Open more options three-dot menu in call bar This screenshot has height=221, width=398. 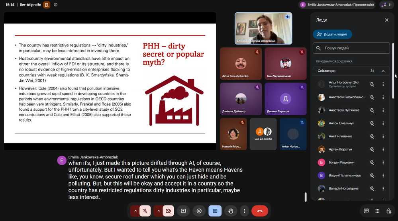click(x=244, y=211)
